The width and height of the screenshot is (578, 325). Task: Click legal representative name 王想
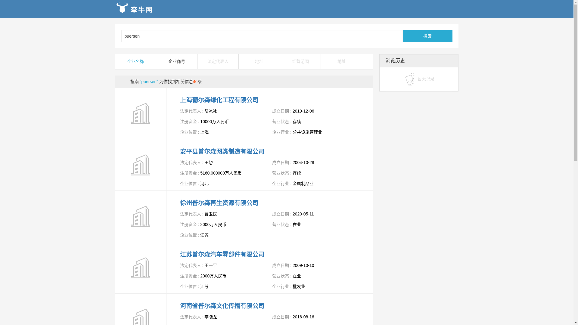[209, 162]
